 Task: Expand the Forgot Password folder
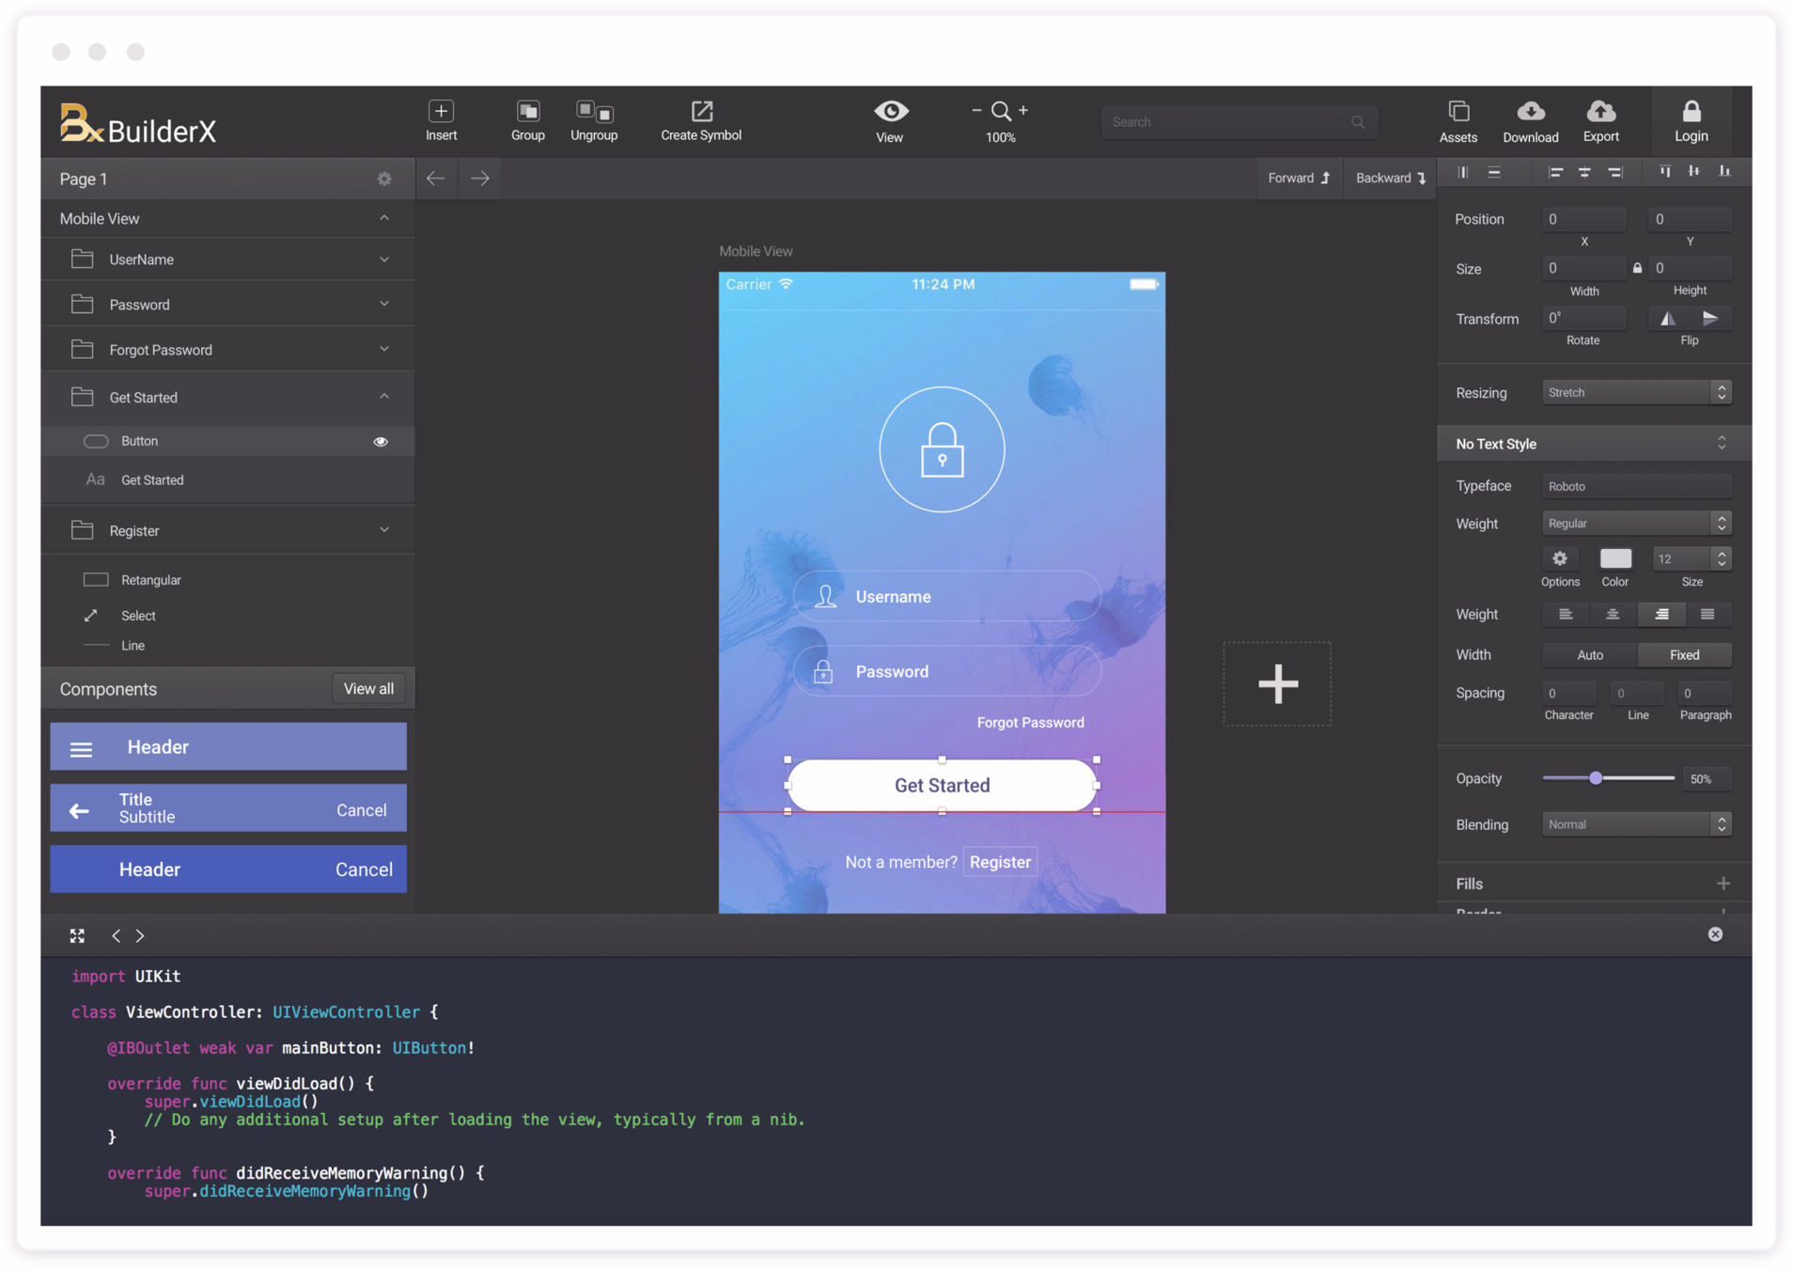(384, 350)
